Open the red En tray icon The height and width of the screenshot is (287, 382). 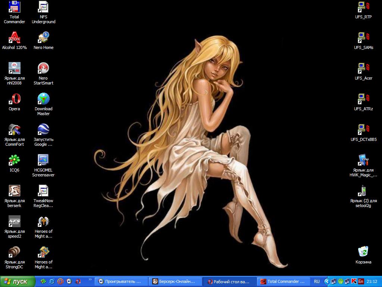(x=361, y=281)
